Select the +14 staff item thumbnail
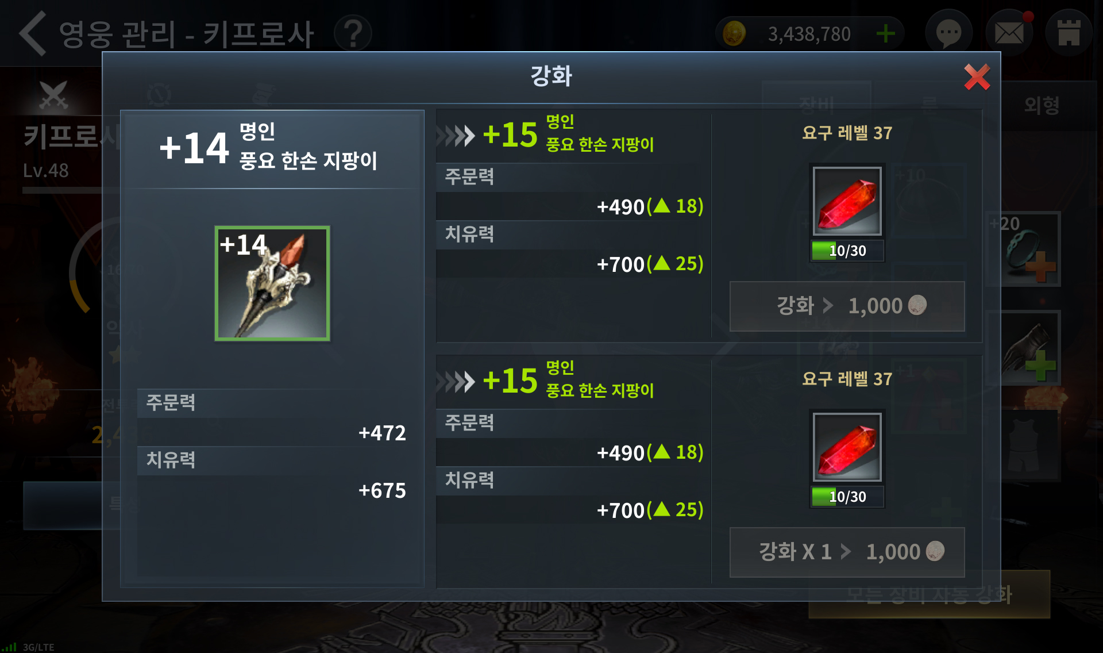 click(x=272, y=283)
